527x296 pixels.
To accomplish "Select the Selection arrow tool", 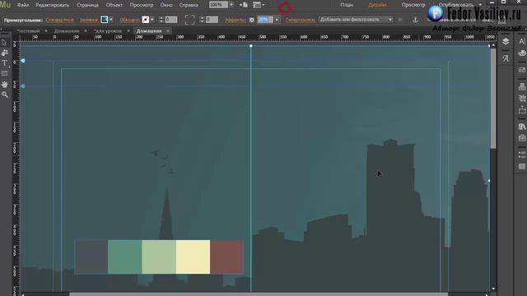I will [4, 43].
